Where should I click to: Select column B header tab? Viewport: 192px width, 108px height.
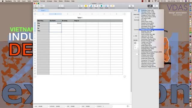pos(55,14)
